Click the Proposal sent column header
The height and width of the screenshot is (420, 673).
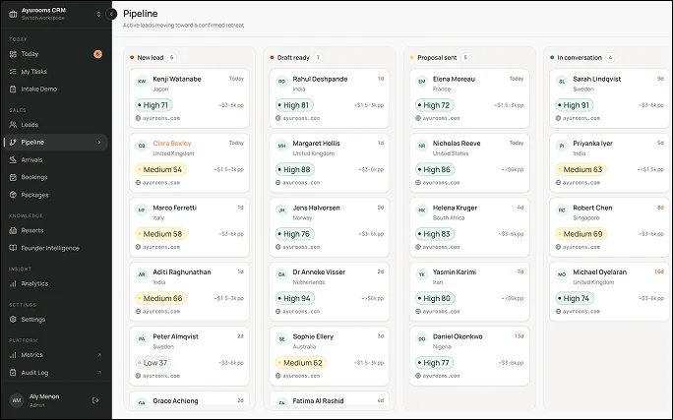point(437,57)
